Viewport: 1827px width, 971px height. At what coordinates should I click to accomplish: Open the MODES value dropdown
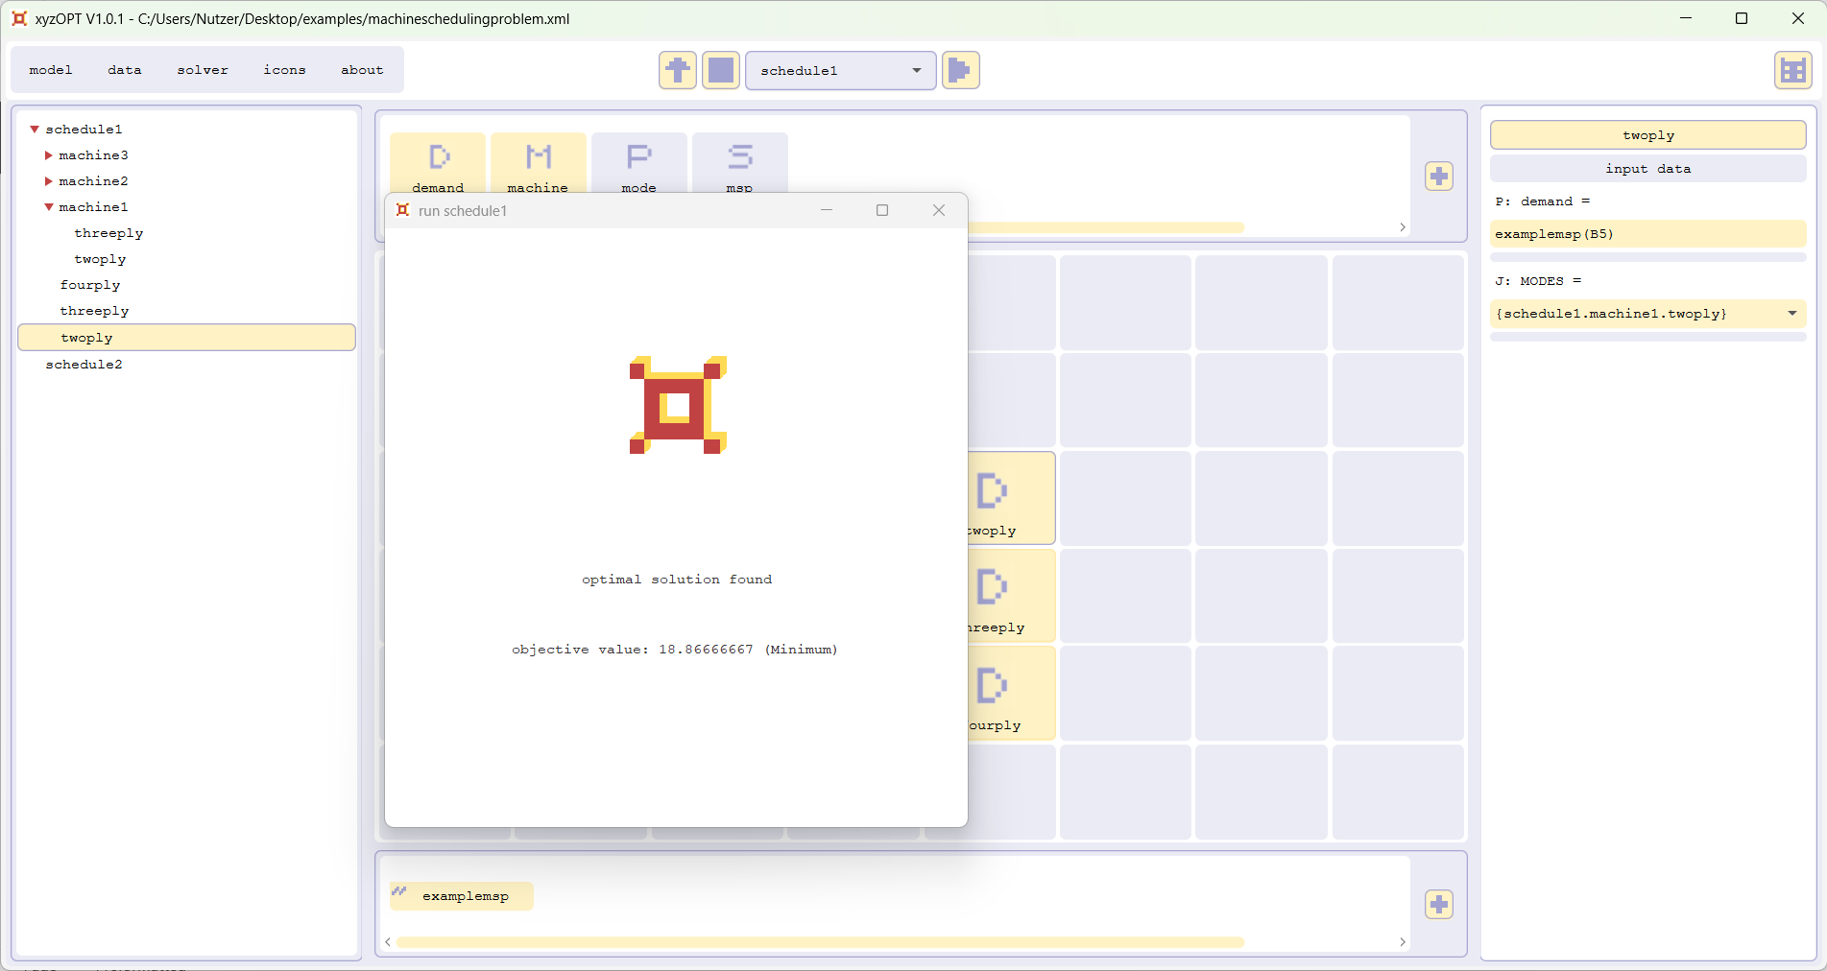point(1791,314)
